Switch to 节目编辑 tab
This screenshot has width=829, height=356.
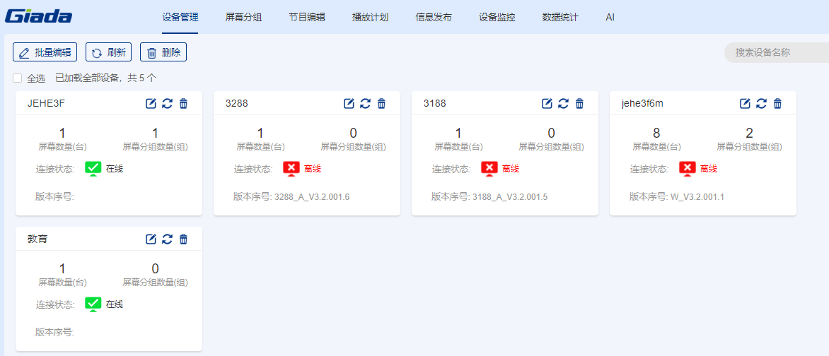point(307,17)
